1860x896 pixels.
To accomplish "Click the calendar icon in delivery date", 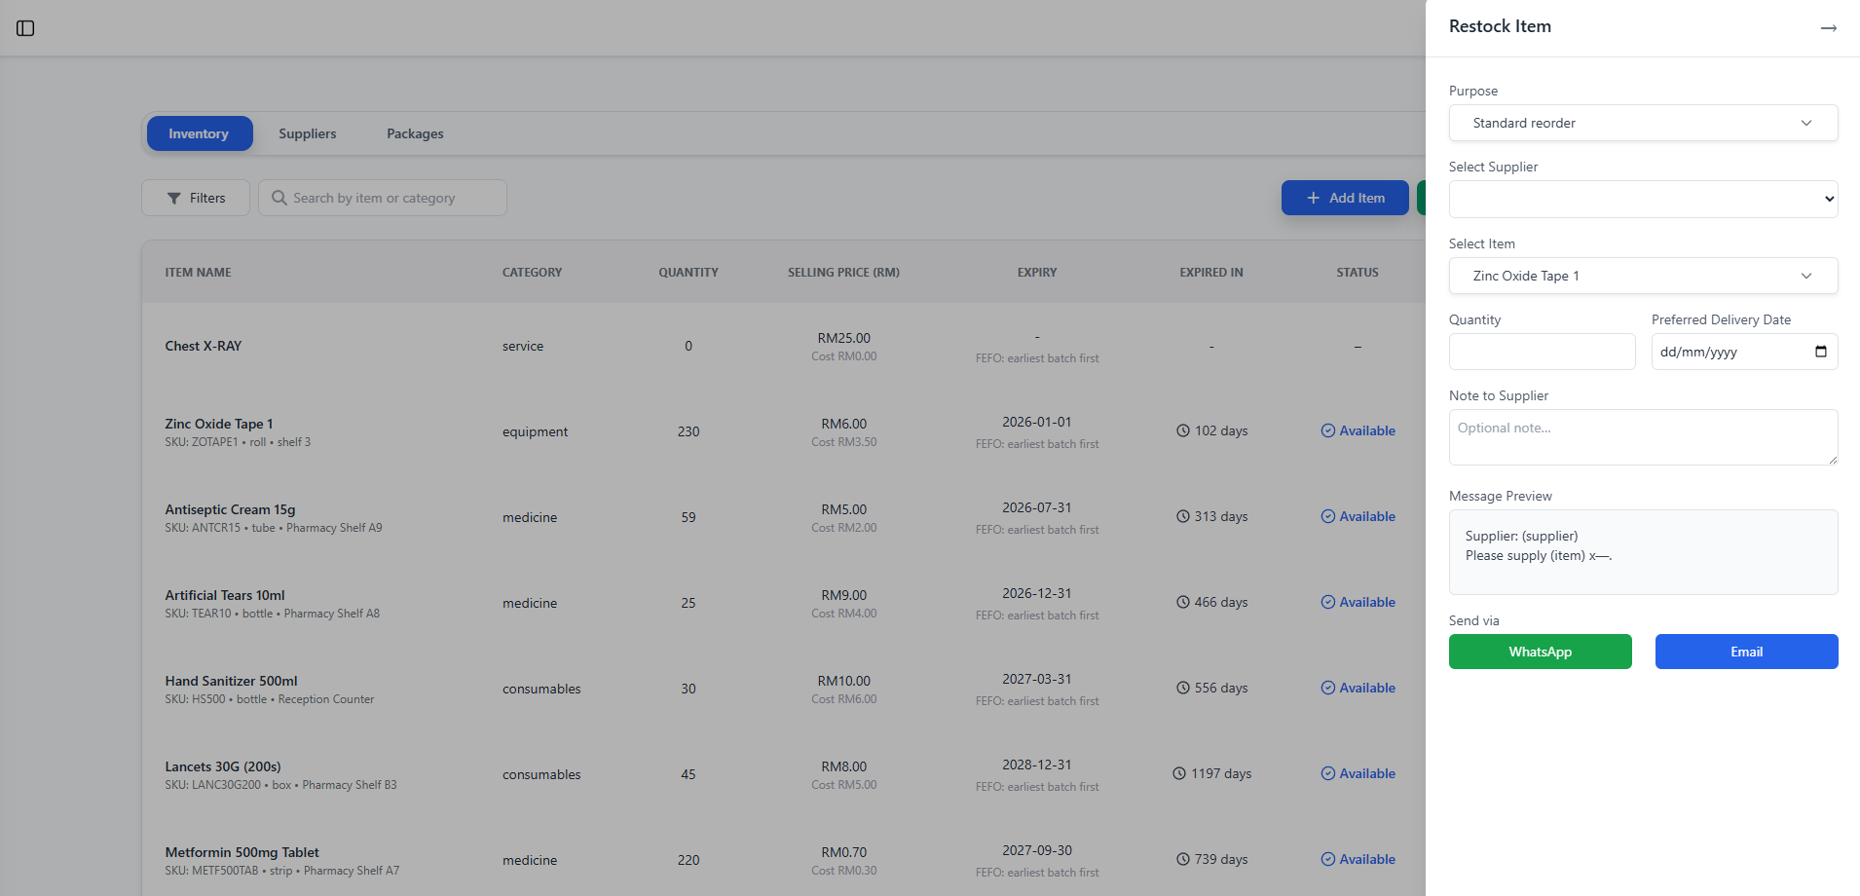I will 1820,352.
